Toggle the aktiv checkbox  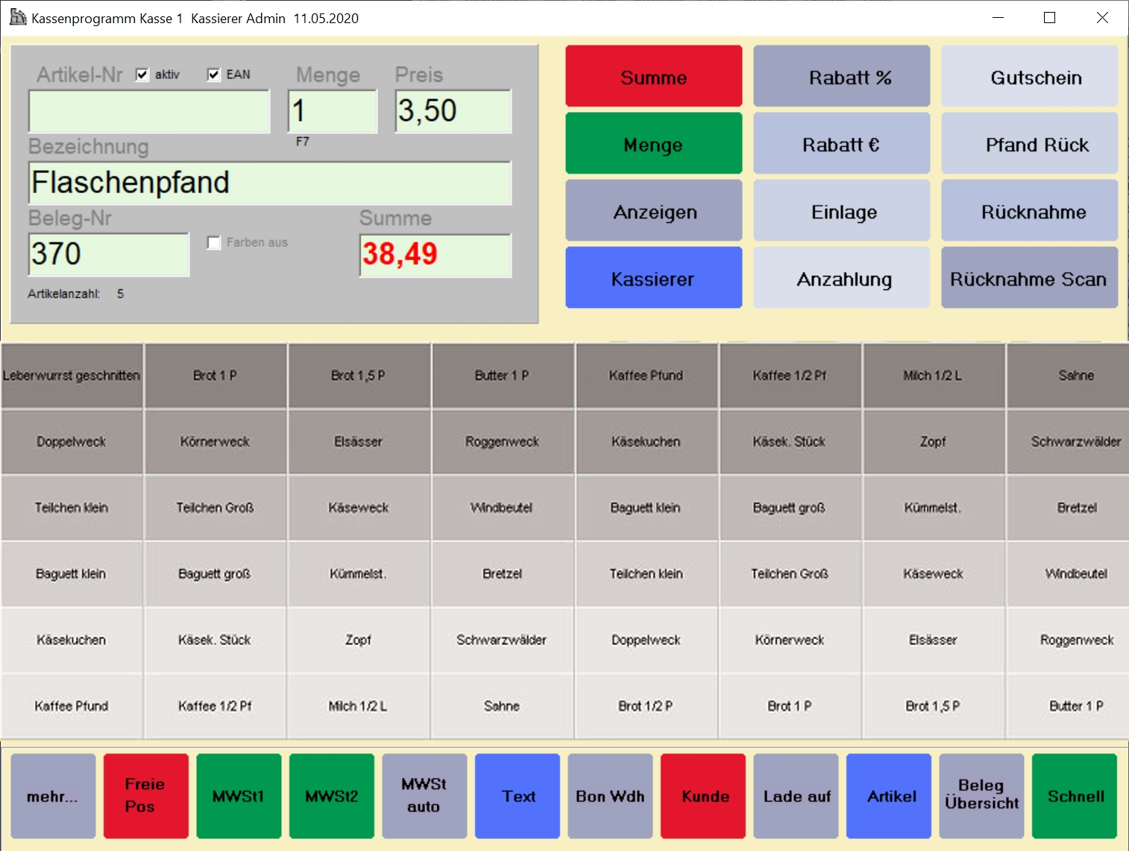[142, 75]
